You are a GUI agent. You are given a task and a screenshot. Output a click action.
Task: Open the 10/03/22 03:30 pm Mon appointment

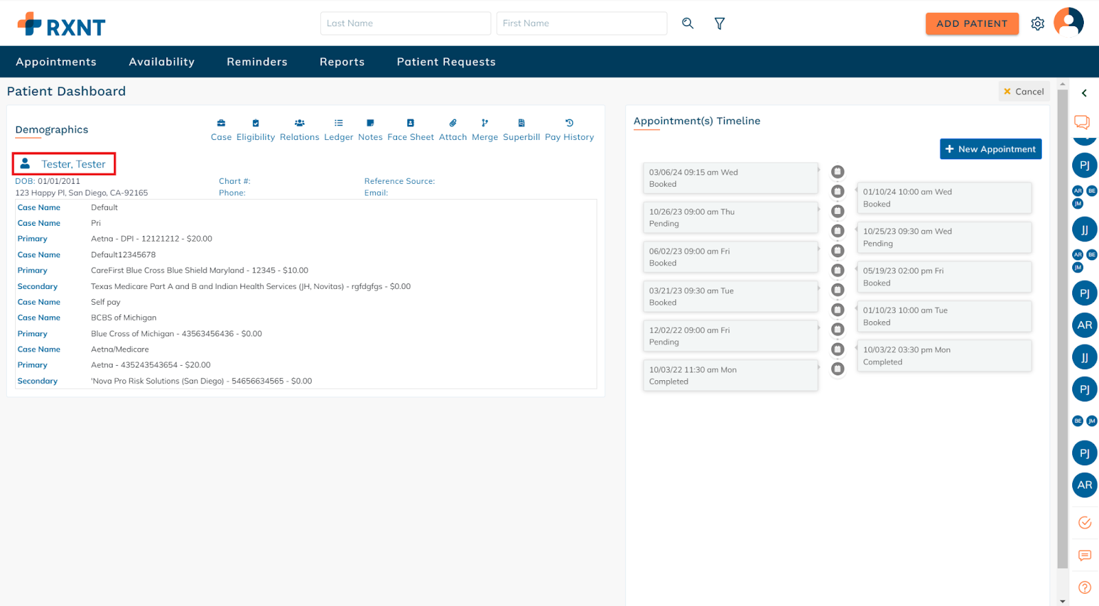point(944,356)
